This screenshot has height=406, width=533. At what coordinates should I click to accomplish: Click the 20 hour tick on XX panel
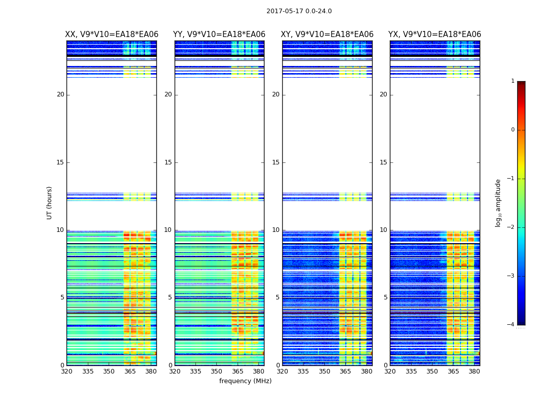tap(60, 94)
